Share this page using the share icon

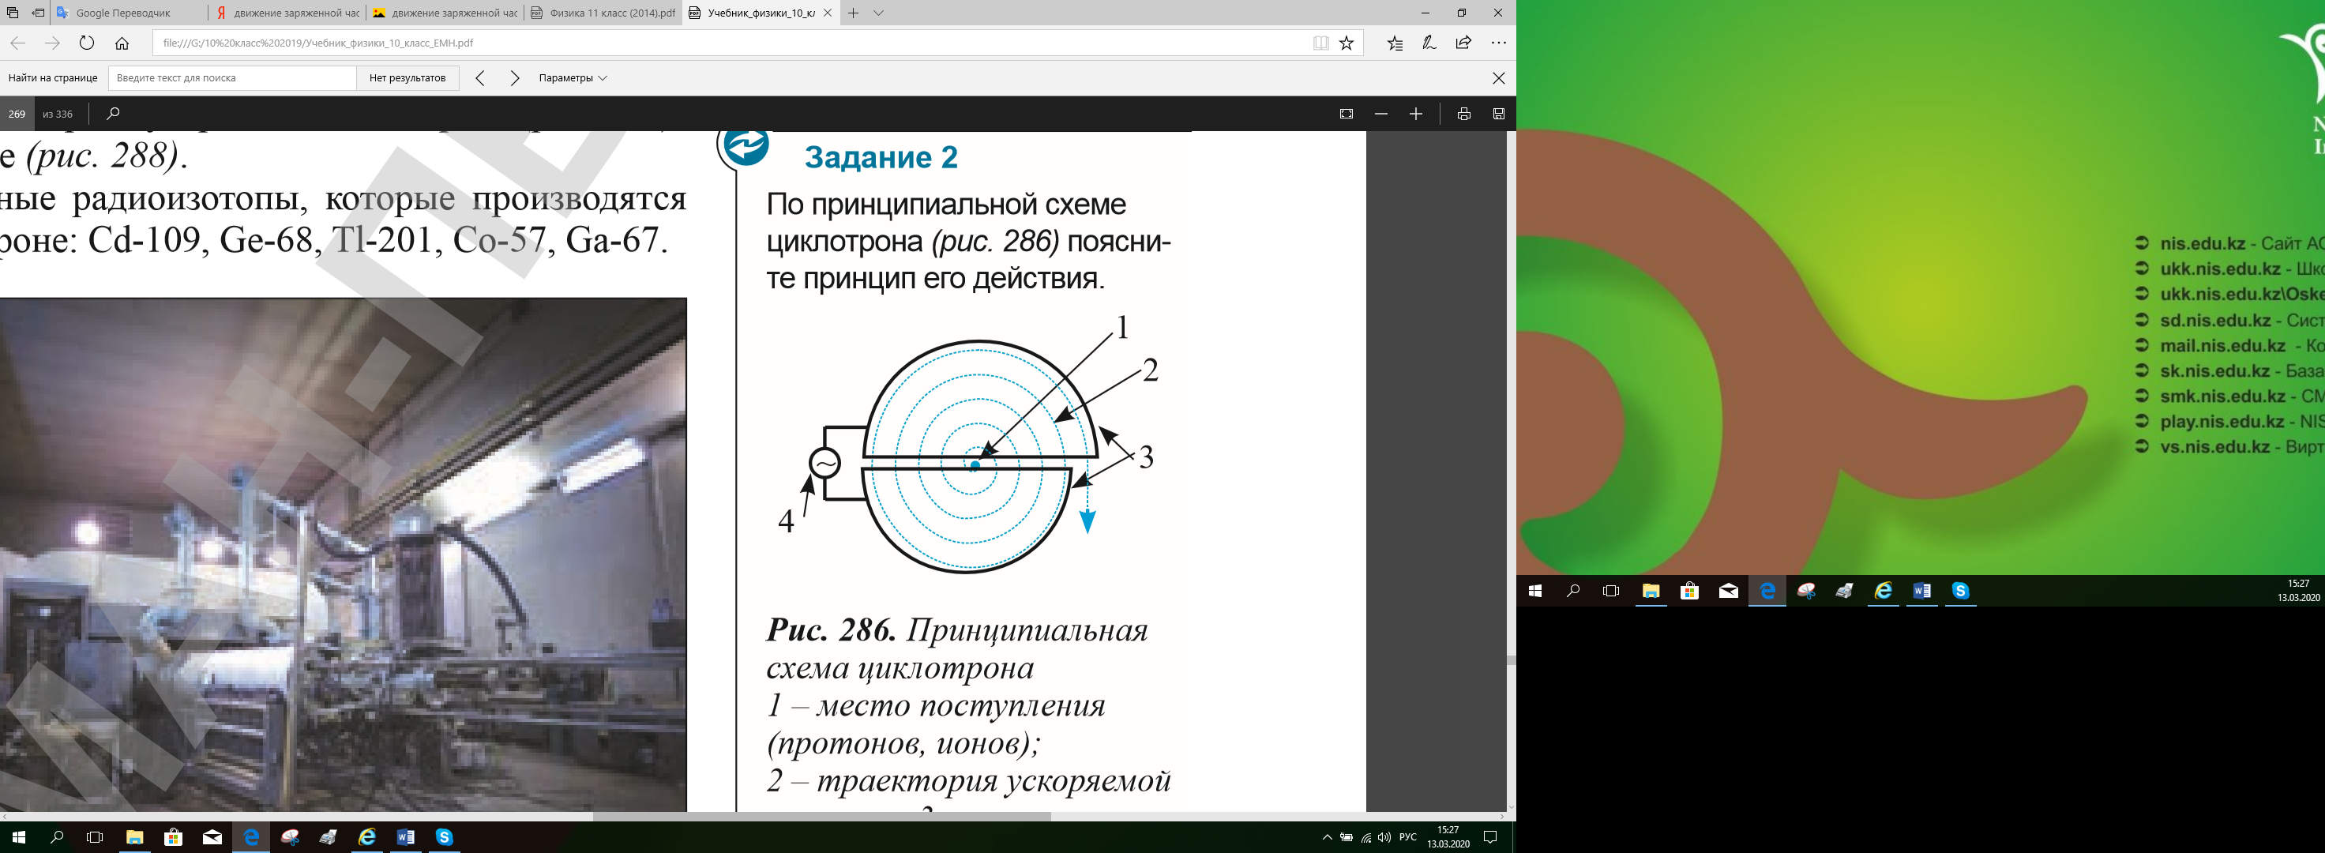(1464, 43)
